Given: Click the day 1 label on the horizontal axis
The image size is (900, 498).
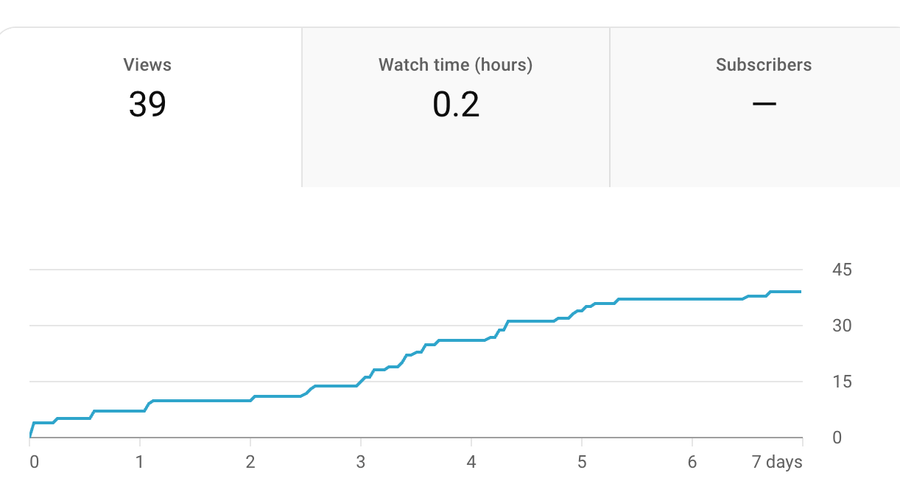Looking at the screenshot, I should pyautogui.click(x=140, y=463).
